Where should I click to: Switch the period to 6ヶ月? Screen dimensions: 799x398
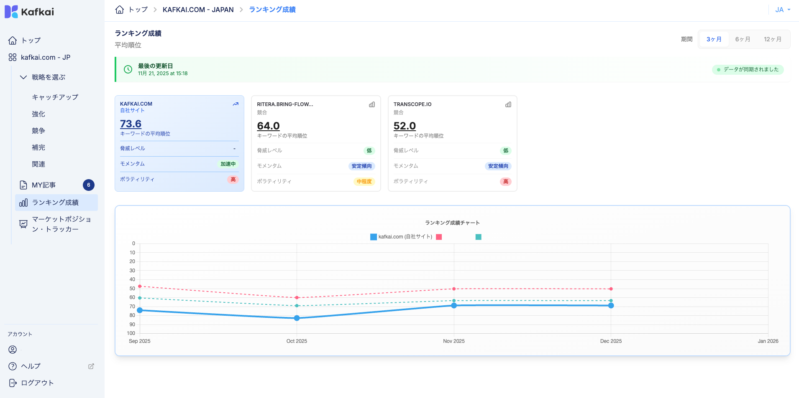point(743,39)
